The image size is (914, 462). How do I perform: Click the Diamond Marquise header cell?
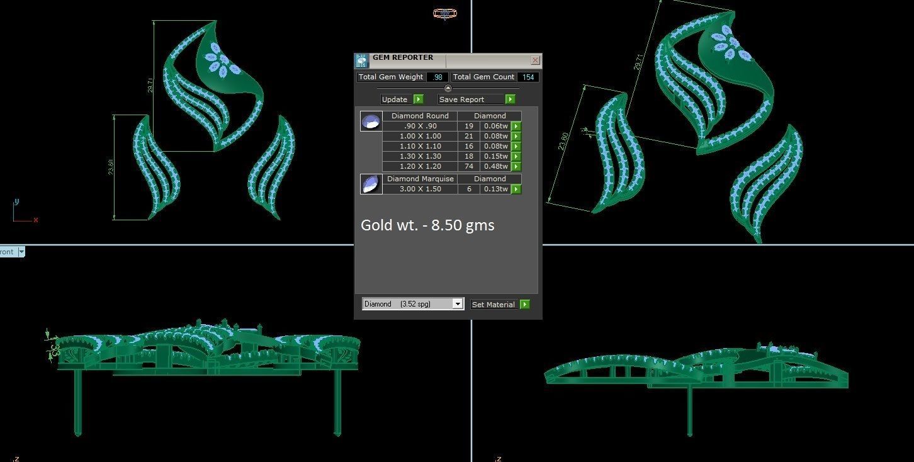(x=420, y=179)
